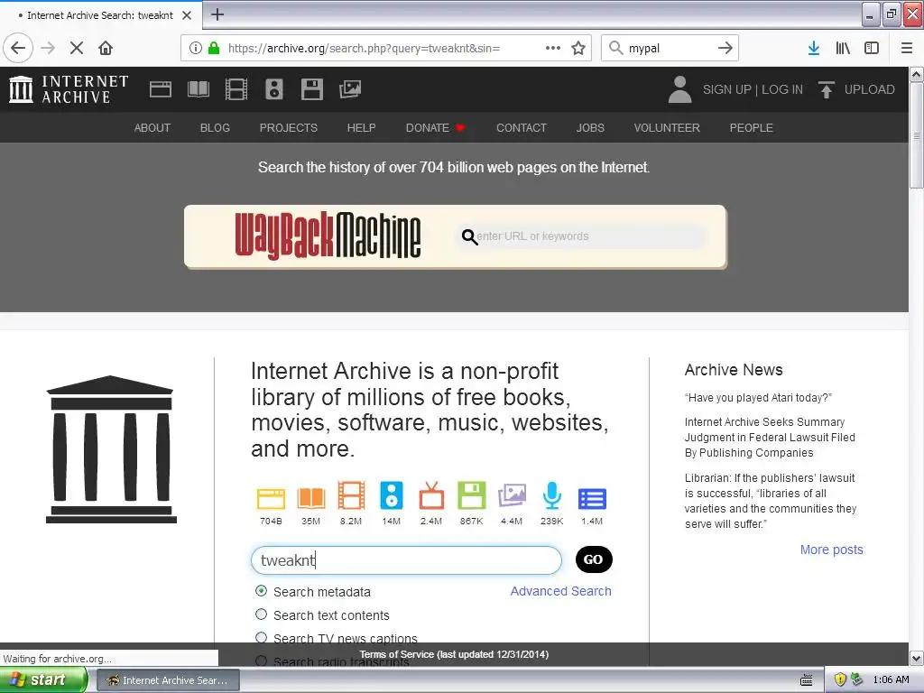Open 4.4M images collection icon
The image size is (924, 693).
512,495
